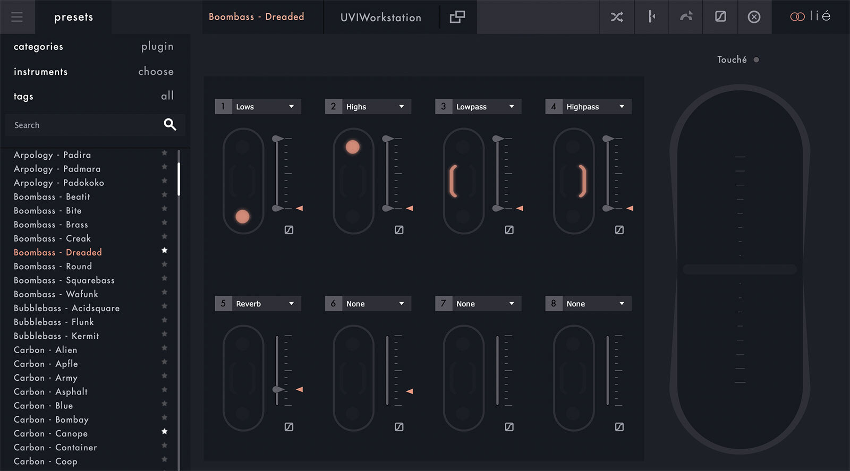Toggle the bypass square under slot 1 Lows

tap(289, 230)
